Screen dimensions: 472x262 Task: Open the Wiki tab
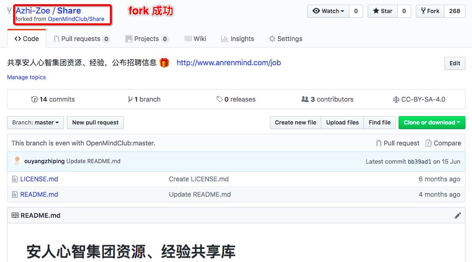[196, 39]
